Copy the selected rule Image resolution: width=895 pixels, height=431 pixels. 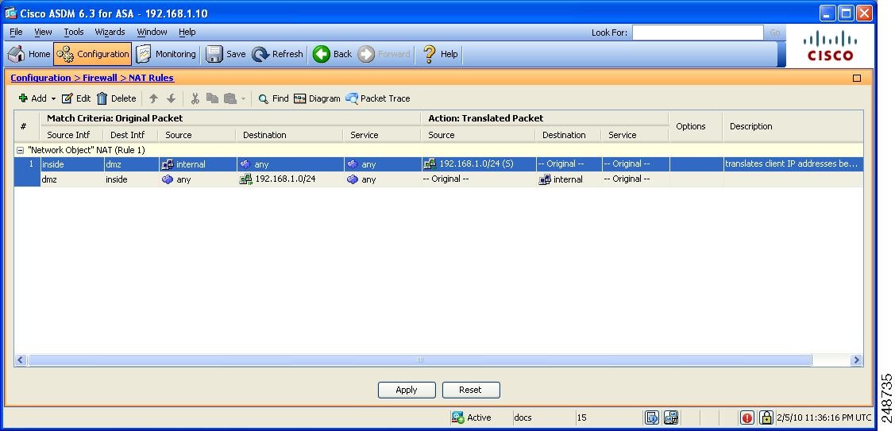[212, 98]
